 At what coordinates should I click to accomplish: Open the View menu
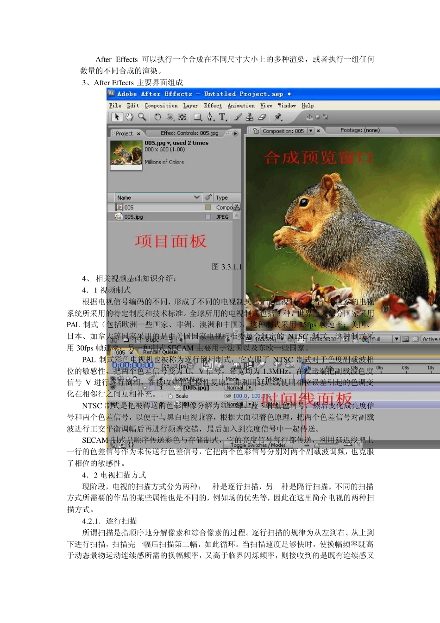point(266,106)
